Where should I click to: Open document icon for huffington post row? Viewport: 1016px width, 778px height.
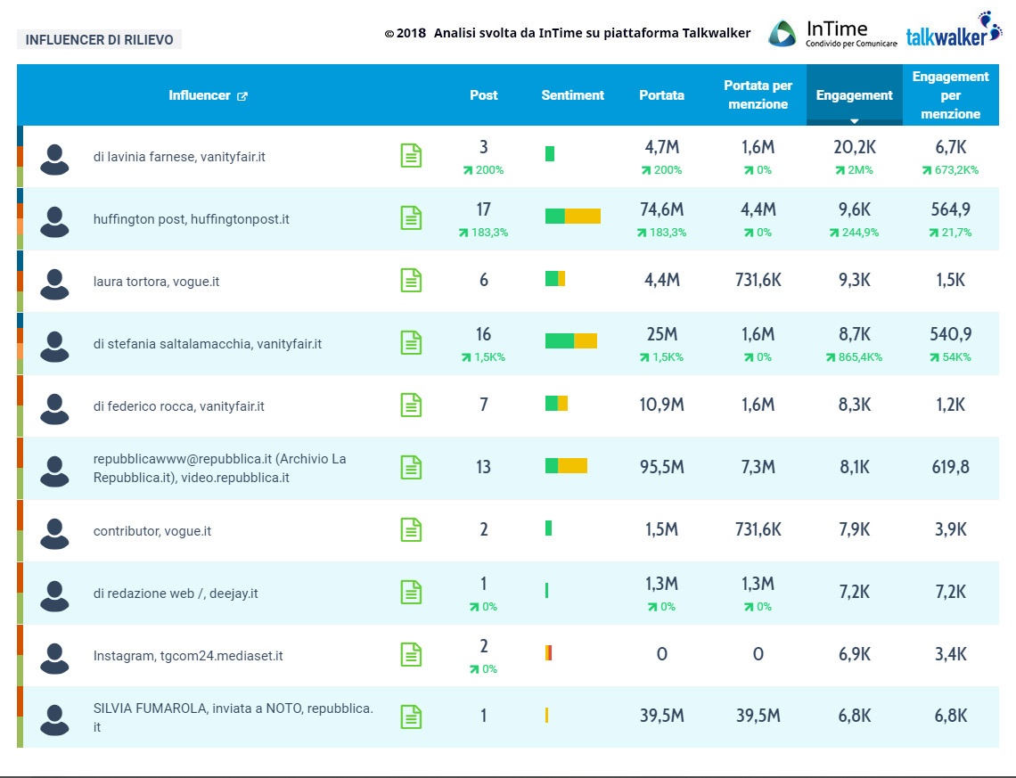coord(411,217)
